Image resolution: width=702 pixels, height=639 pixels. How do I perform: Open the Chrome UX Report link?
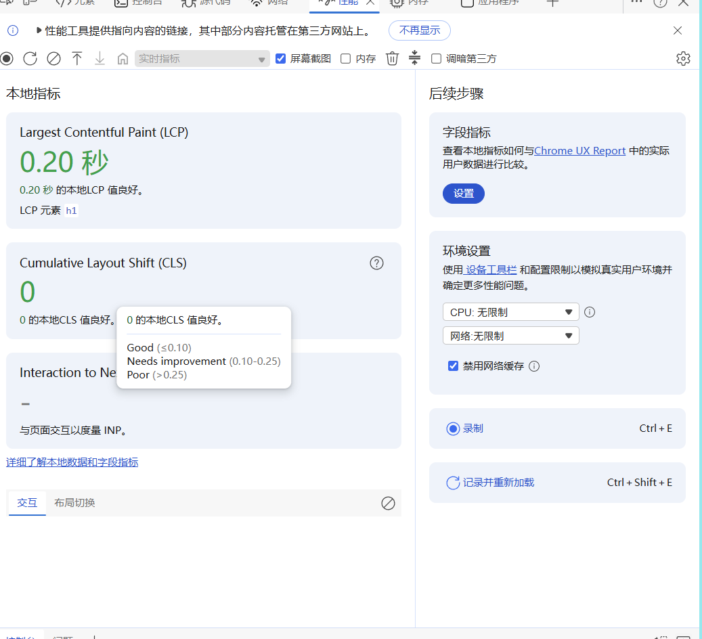579,151
